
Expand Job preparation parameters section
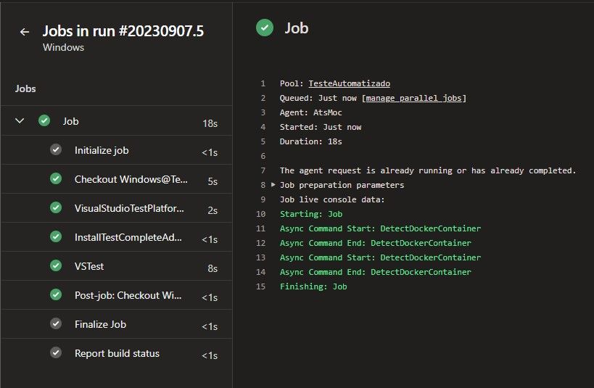point(273,185)
